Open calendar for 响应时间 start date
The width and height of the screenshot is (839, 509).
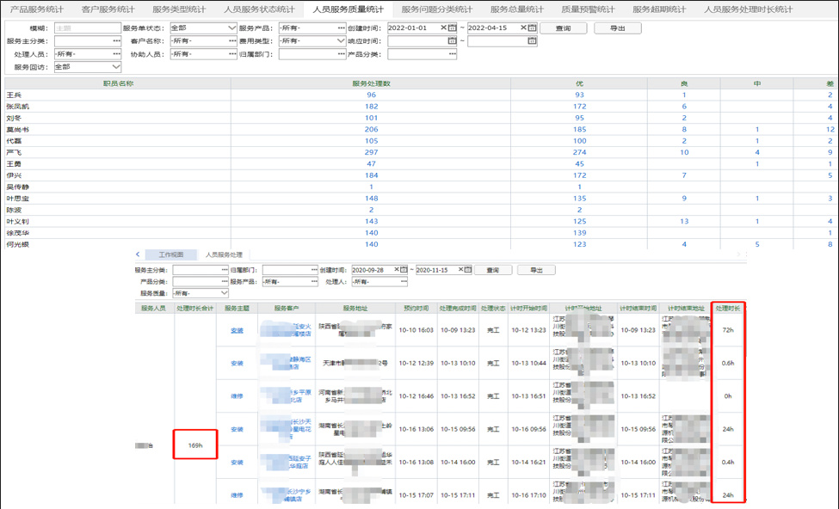pyautogui.click(x=453, y=41)
